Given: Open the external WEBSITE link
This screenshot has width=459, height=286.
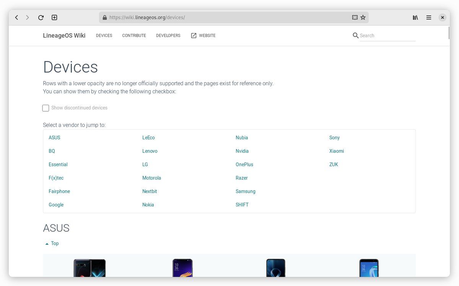Looking at the screenshot, I should tap(203, 36).
